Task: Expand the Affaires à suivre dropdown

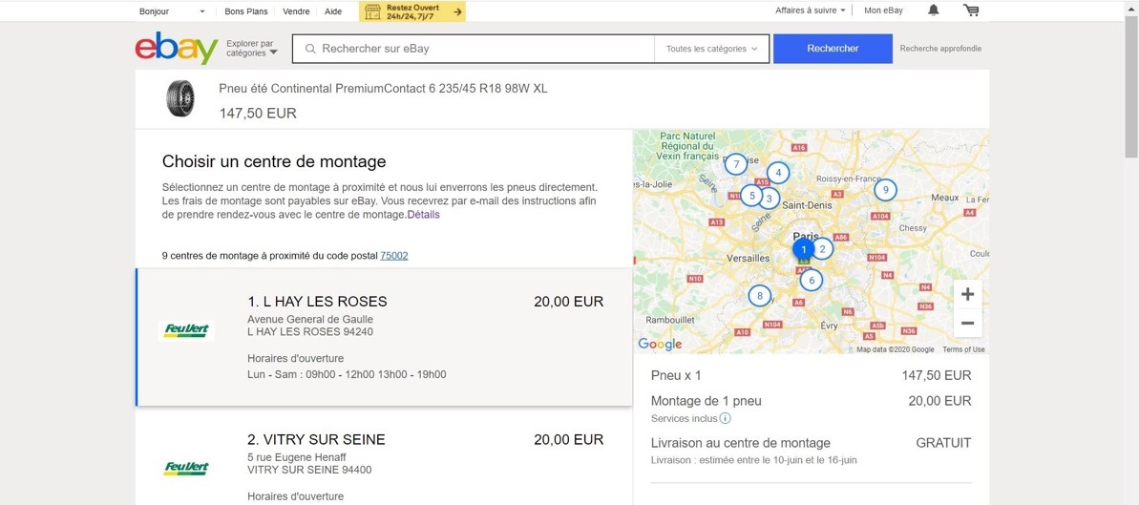Action: coord(810,11)
